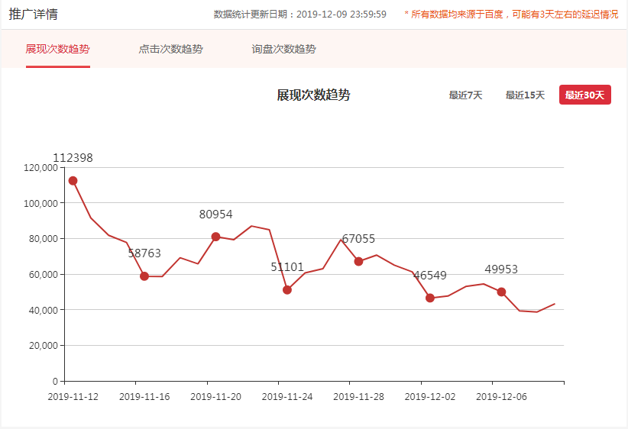Click the 120,000 y-axis label

(x=42, y=168)
